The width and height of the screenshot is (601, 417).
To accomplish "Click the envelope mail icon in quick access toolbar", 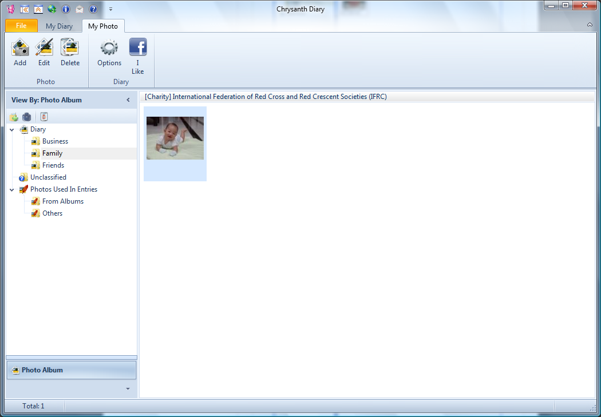I will (80, 9).
